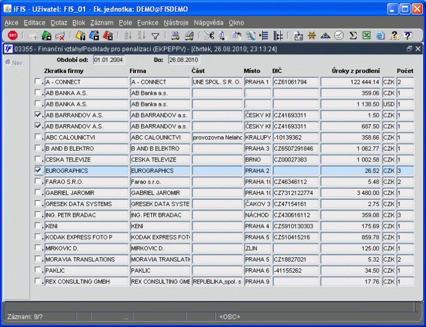Open the Záznam menu
This screenshot has width=426, height=327.
click(x=102, y=23)
